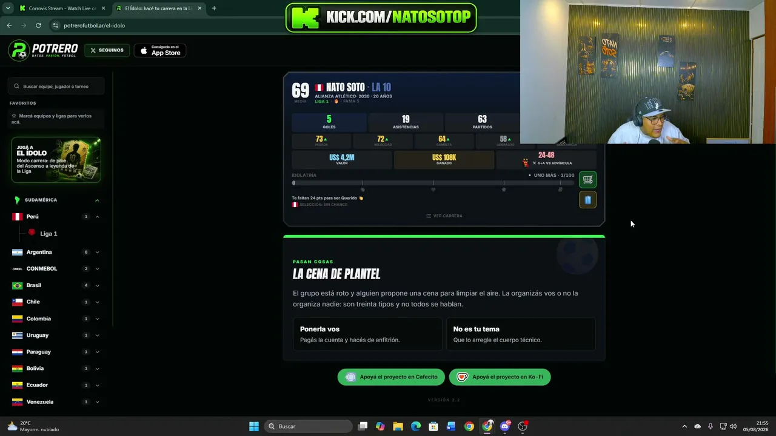Image resolution: width=776 pixels, height=436 pixels.
Task: Expand the CONMEBOL competitions list
Action: coord(97,269)
